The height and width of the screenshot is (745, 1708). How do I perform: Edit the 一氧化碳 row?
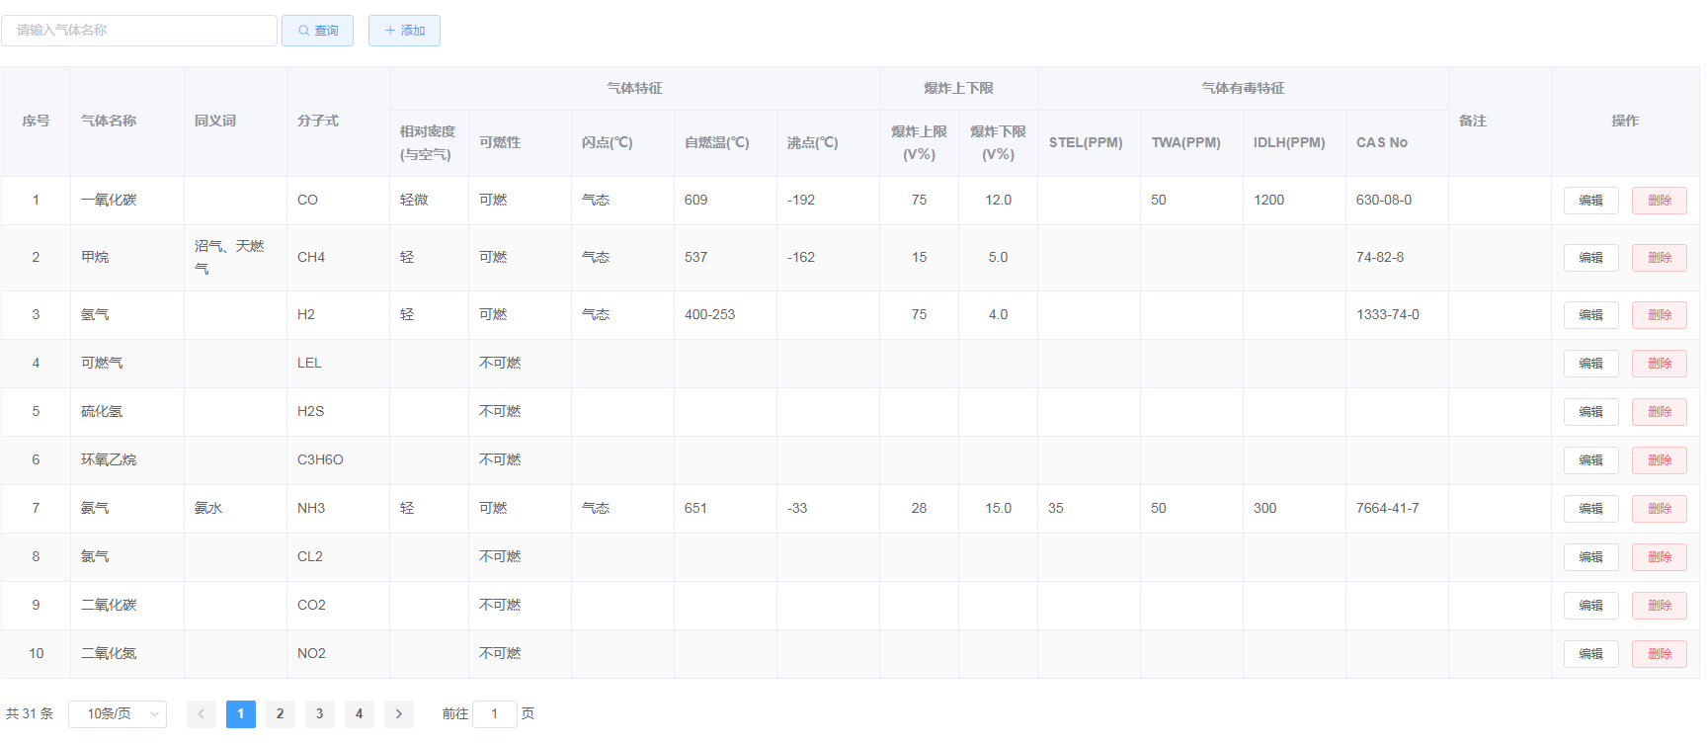[1590, 201]
